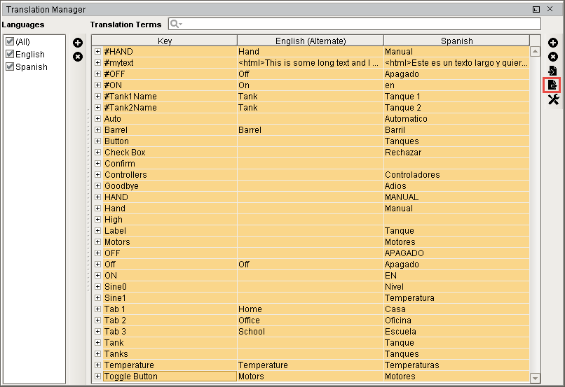Click the remove translation term icon

pos(553,57)
